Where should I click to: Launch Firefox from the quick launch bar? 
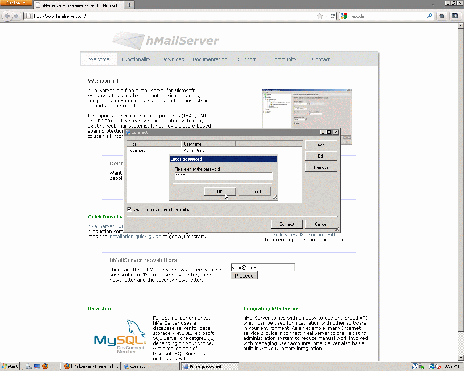[45, 366]
